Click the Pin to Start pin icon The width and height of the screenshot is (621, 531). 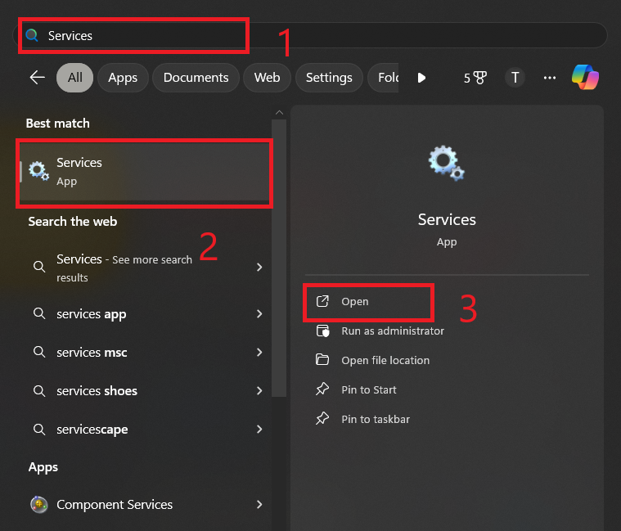coord(322,389)
